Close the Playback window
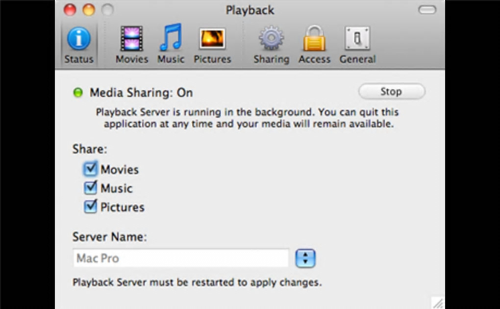The width and height of the screenshot is (500, 309). (70, 10)
